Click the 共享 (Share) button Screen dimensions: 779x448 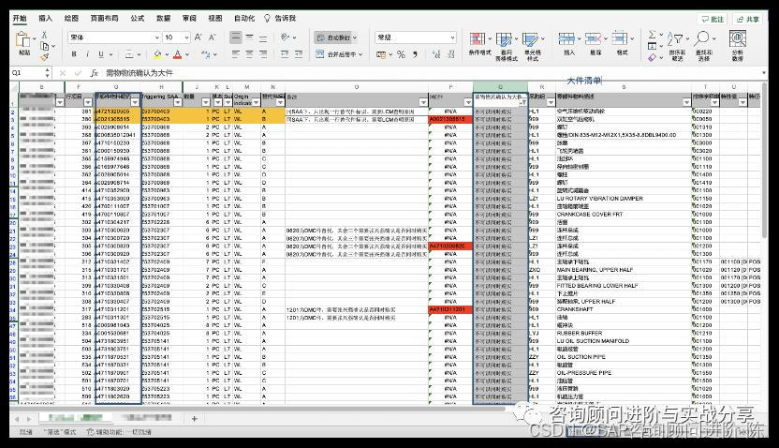(x=748, y=19)
